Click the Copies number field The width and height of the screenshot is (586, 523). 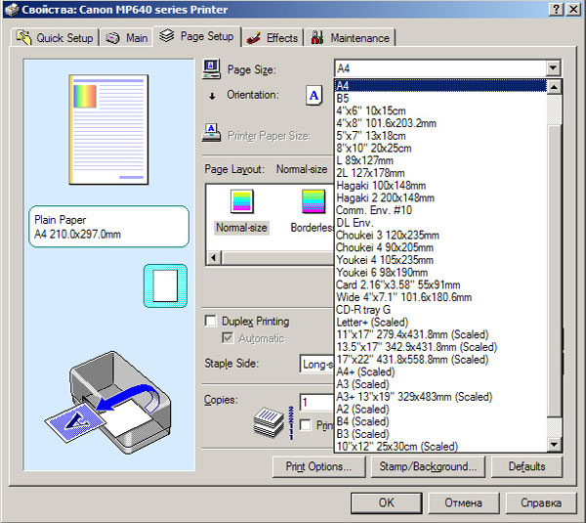point(316,403)
